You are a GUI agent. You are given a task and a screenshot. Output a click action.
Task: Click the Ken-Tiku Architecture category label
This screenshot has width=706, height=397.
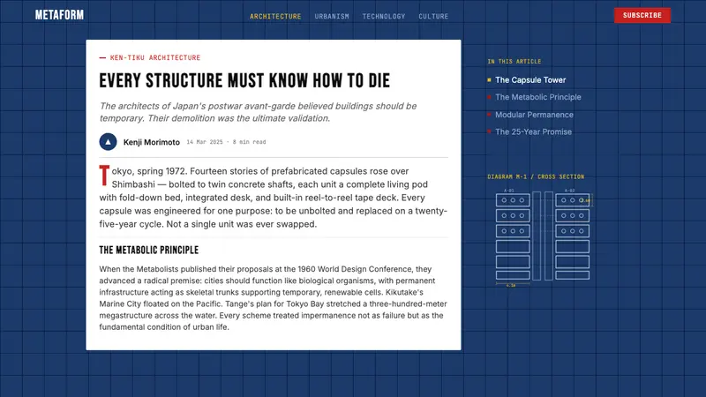coord(155,58)
